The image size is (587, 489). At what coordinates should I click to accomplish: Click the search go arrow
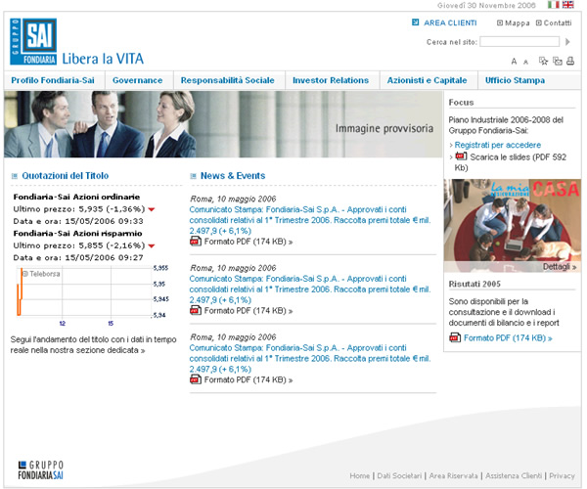[567, 42]
